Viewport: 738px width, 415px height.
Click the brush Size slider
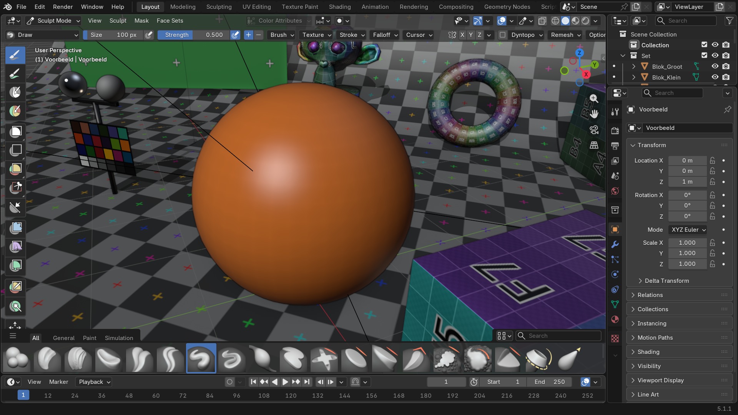113,35
